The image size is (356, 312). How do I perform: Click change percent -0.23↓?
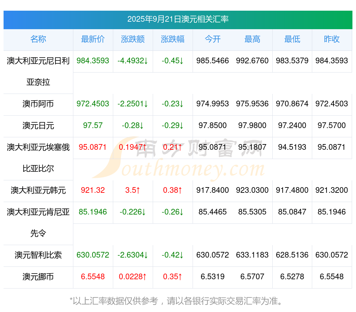[173, 104]
